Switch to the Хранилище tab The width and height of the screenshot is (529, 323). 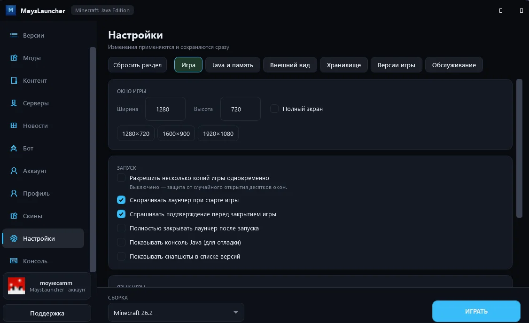click(x=343, y=65)
